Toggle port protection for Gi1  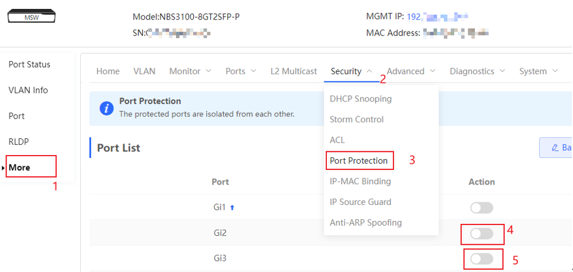(481, 208)
